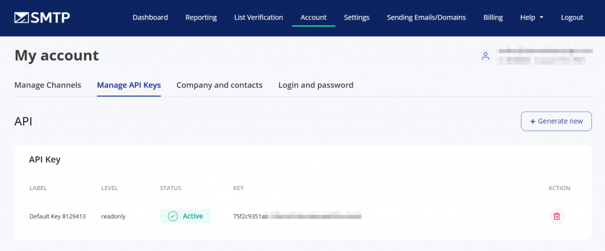Open Settings from the navigation bar

point(356,18)
